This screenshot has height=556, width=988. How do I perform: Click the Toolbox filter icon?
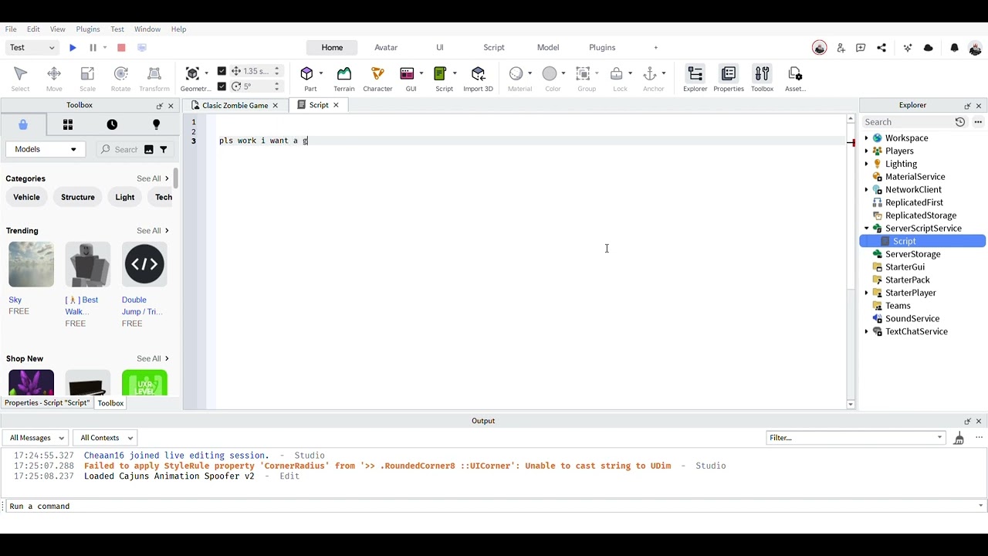tap(163, 149)
